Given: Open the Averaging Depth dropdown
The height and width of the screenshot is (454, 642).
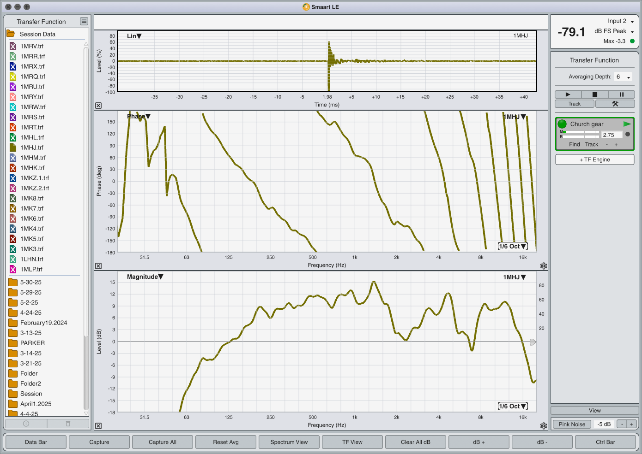Looking at the screenshot, I should point(623,77).
